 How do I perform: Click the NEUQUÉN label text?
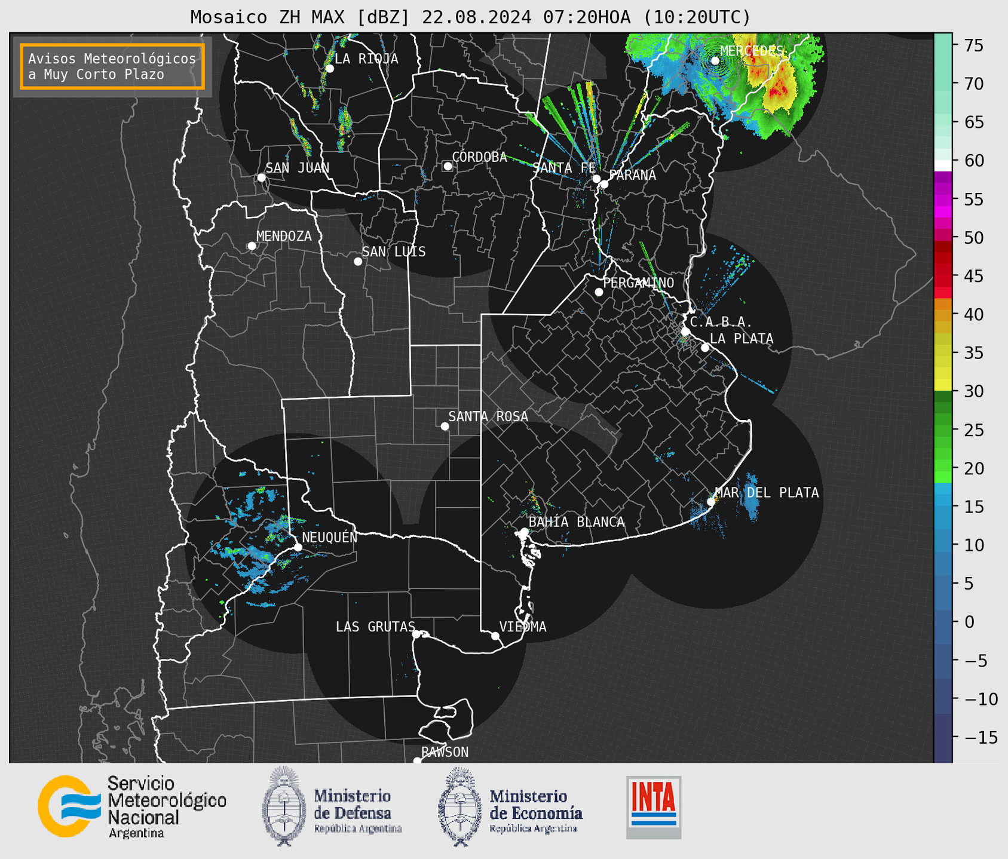(x=330, y=537)
